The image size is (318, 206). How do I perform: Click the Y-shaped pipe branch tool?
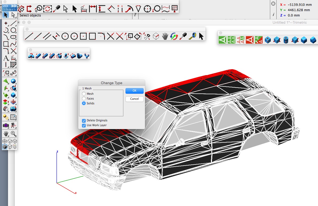pos(87,56)
